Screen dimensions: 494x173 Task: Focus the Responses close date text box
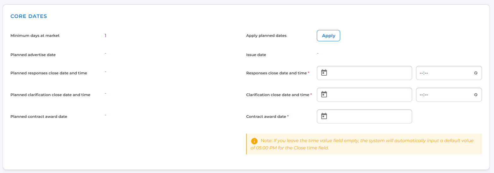(x=368, y=73)
